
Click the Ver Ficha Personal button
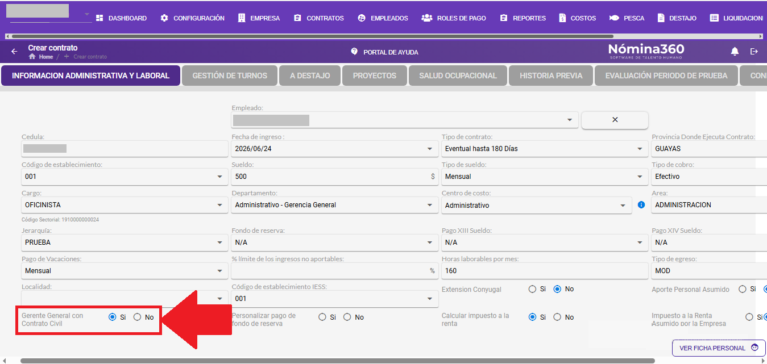click(x=719, y=348)
